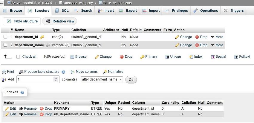The width and height of the screenshot is (254, 123).
Task: Click the Print icon
Action: 4,72
